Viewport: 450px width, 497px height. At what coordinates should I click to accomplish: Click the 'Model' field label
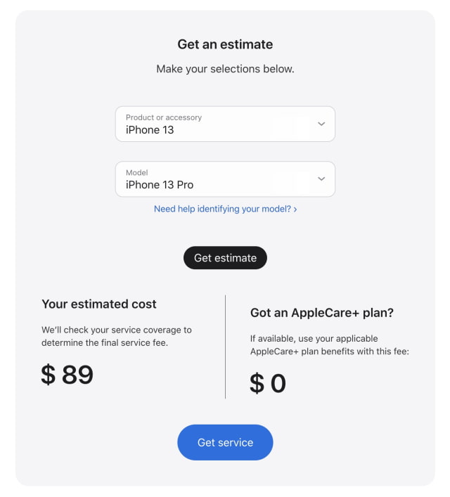136,172
